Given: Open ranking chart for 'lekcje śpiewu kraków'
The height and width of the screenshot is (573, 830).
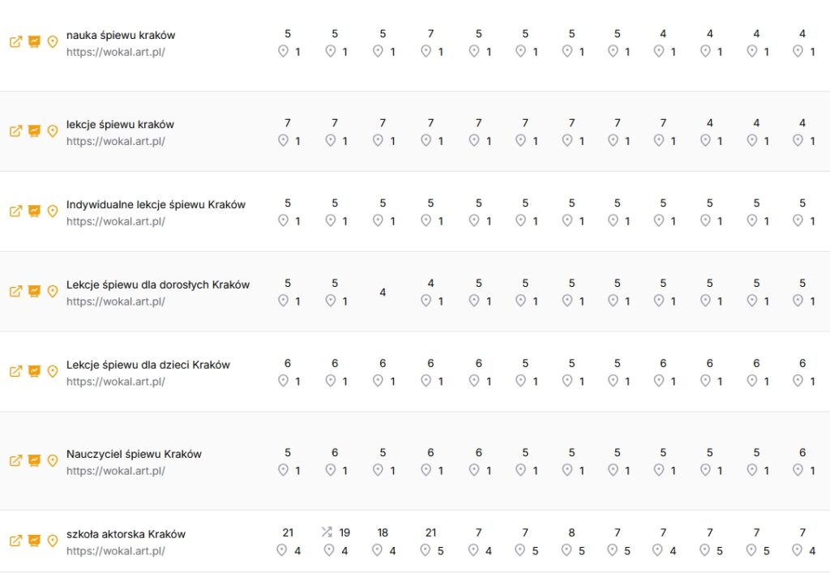Looking at the screenshot, I should click(x=34, y=131).
